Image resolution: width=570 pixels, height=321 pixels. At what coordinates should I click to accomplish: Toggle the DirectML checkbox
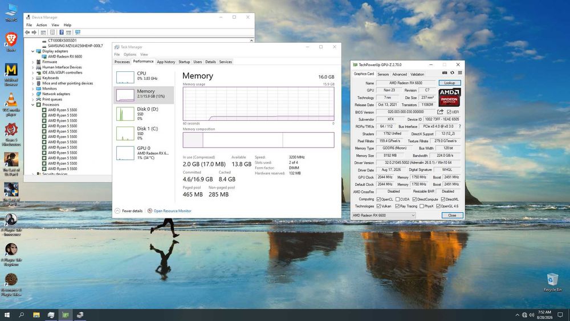point(443,199)
